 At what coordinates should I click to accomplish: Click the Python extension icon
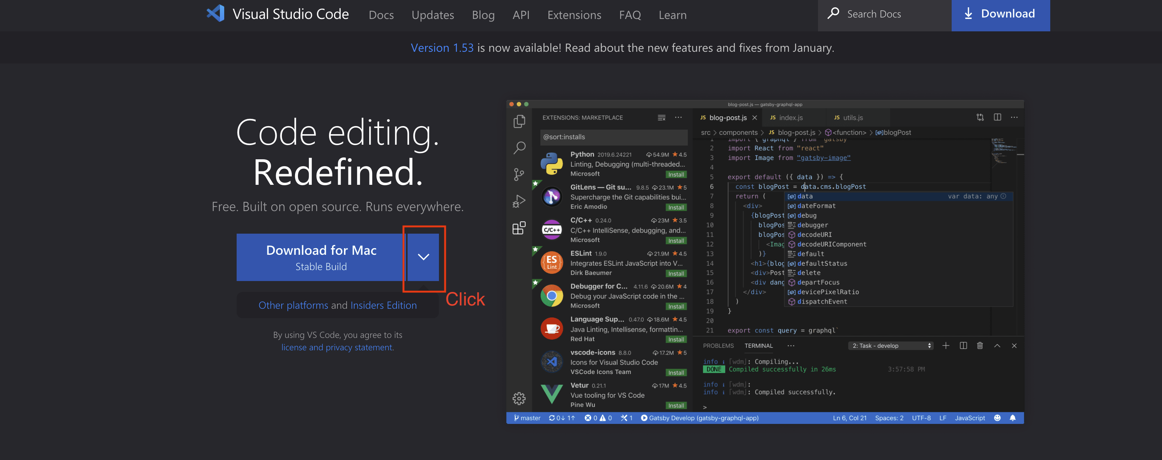pos(552,163)
